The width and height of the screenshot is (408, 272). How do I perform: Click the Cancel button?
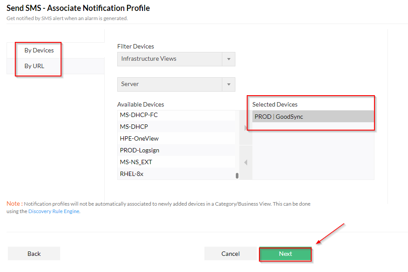[230, 254]
